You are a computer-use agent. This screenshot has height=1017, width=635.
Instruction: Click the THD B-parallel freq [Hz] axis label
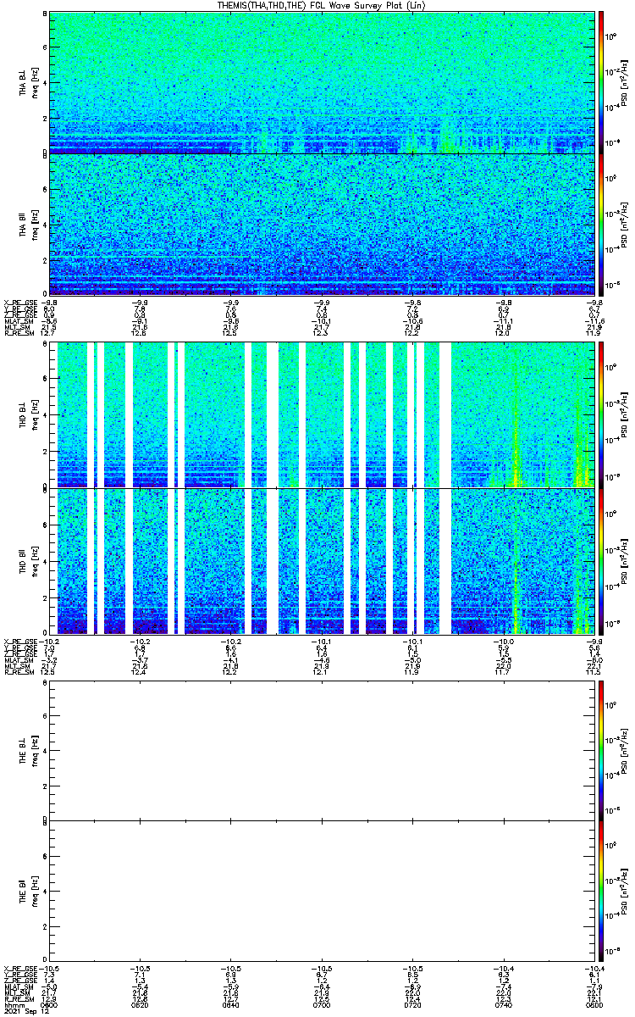click(x=34, y=560)
